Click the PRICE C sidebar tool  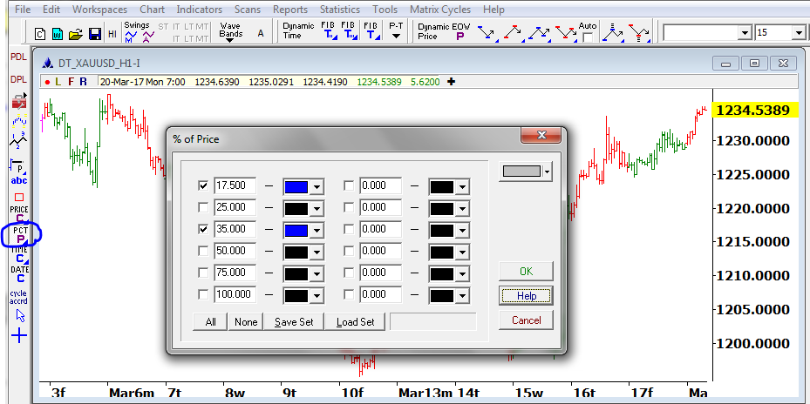(x=19, y=214)
